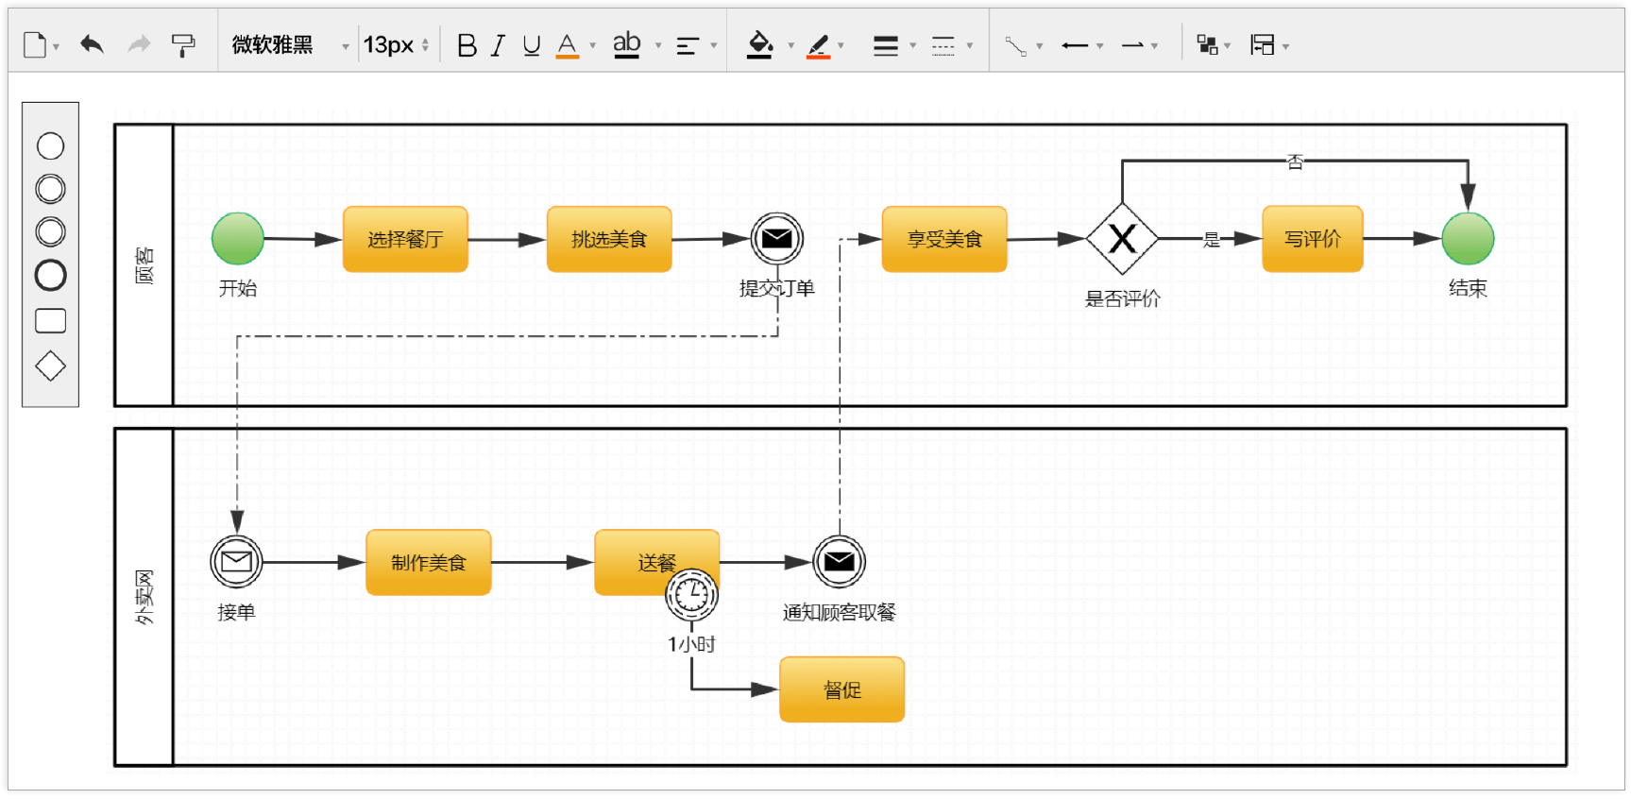Pick the double circle just above thick circle
Viewport: 1631px width, 799px height.
[x=50, y=231]
